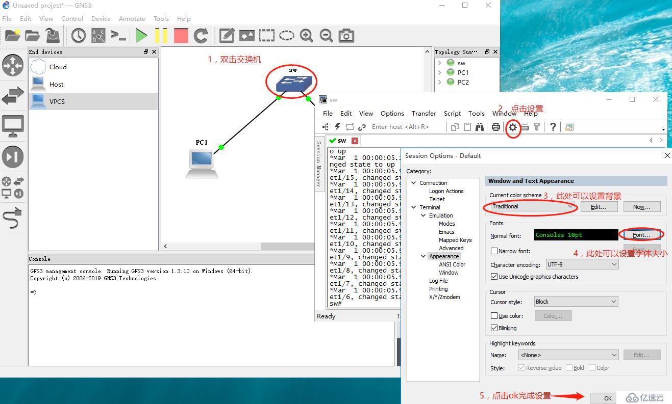The width and height of the screenshot is (672, 404).
Task: Start all devices with green play icon
Action: tap(141, 35)
